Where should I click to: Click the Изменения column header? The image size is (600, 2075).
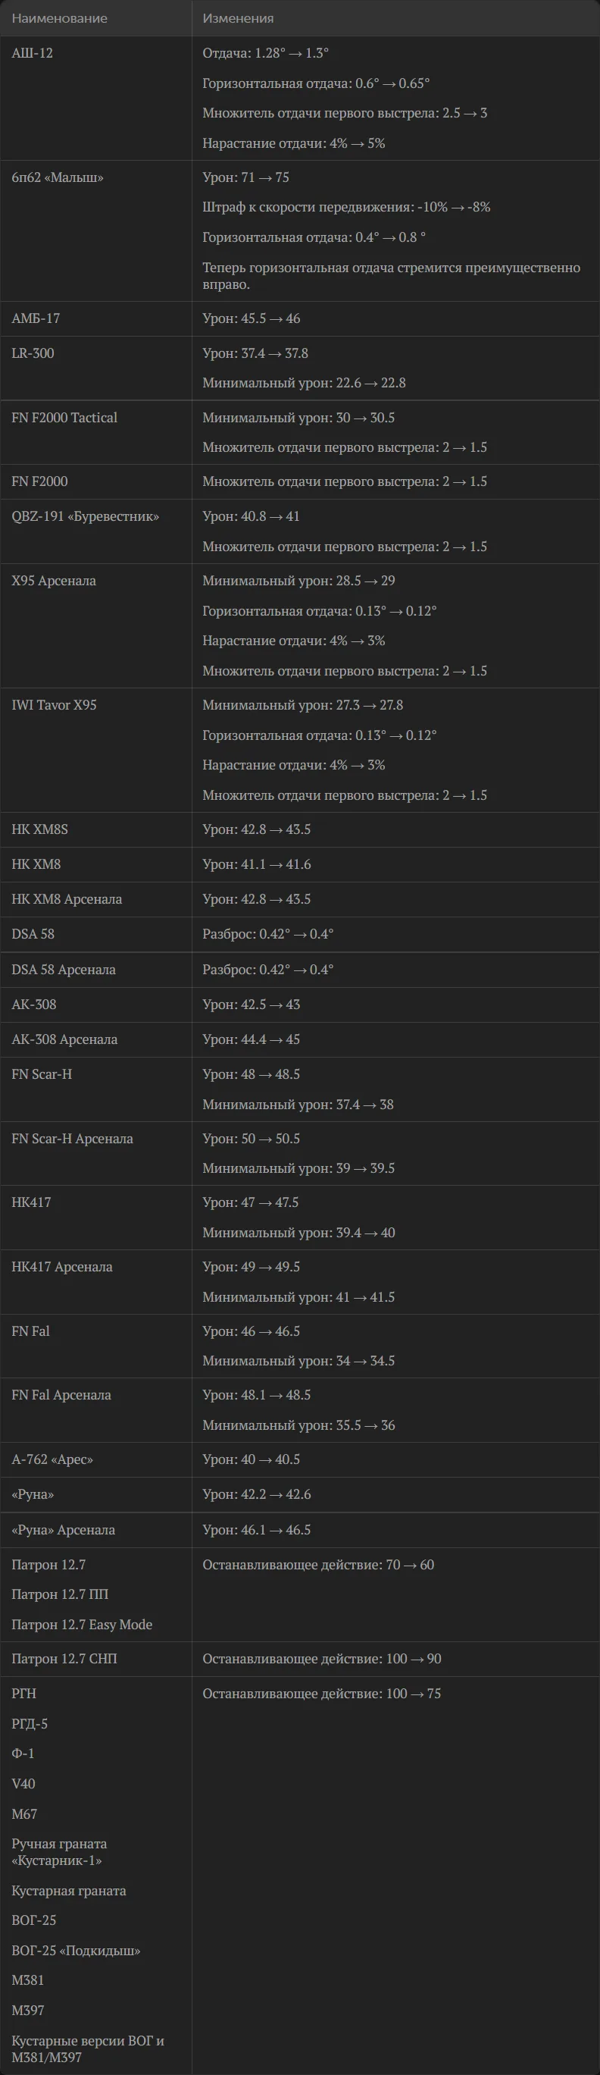(x=239, y=17)
